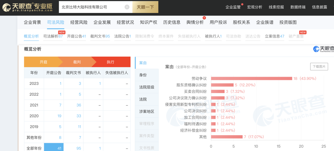Open 裁判文书 95 sub-tab

pyautogui.click(x=100, y=36)
